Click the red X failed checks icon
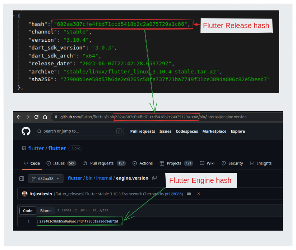Viewport: 296px width, 250px height. point(199,194)
